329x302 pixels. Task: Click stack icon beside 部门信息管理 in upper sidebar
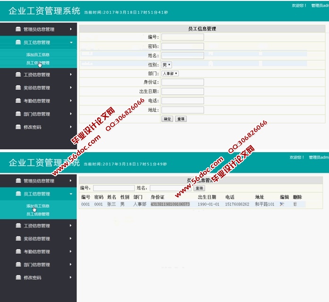[x=18, y=114]
